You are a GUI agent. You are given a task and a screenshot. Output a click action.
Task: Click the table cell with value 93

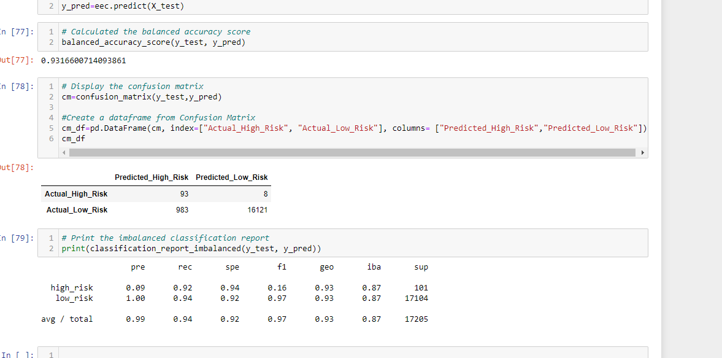pos(184,195)
